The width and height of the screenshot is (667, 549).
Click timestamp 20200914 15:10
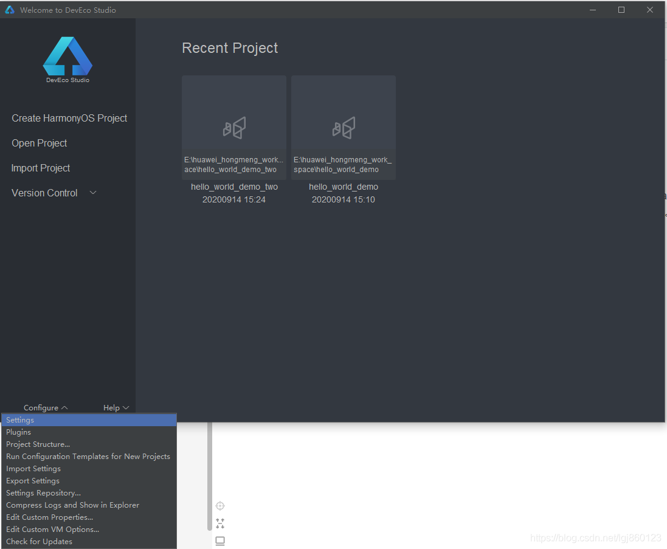pyautogui.click(x=344, y=199)
